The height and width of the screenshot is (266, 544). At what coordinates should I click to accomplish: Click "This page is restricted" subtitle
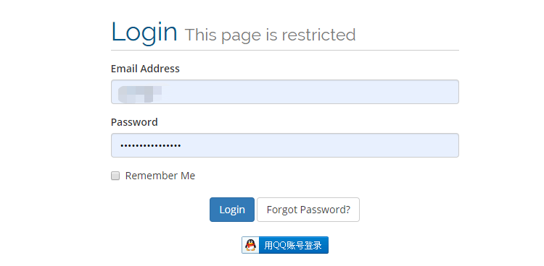271,35
